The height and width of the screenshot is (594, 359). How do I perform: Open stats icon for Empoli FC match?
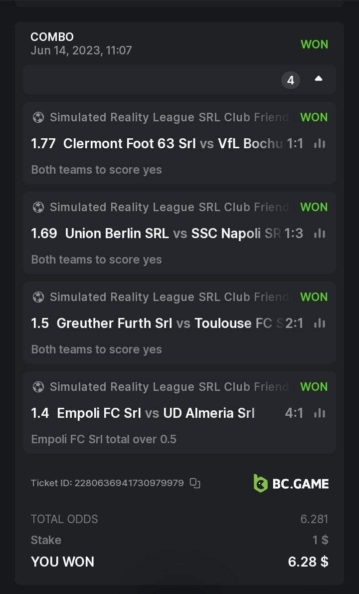point(320,413)
